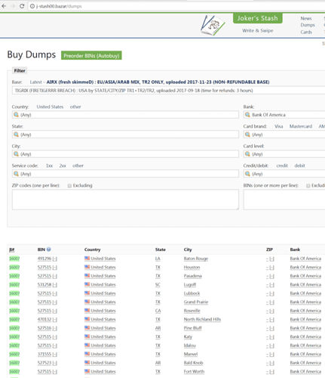The image size is (325, 378).
Task: Open the Cards menu item
Action: (306, 32)
